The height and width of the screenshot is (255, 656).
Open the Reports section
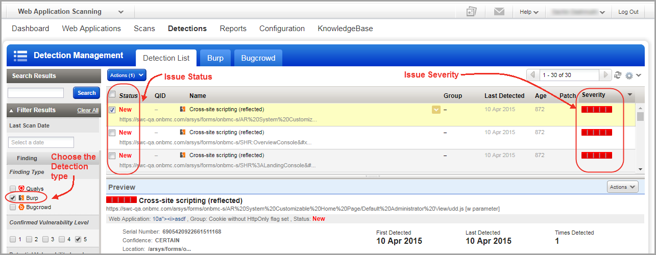(x=233, y=29)
